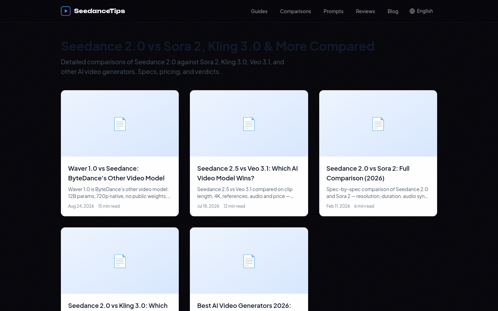
Task: Click document icon on Waver 1.0 card
Action: point(120,124)
